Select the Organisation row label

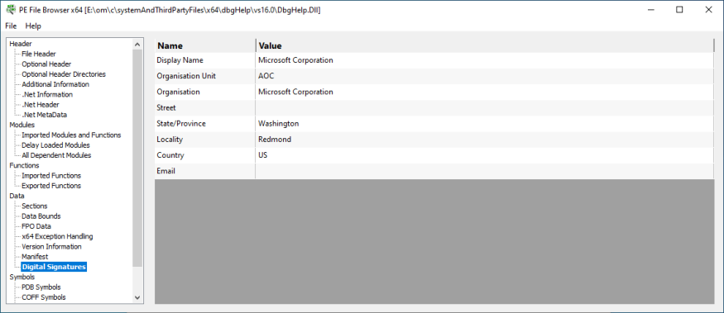(178, 92)
